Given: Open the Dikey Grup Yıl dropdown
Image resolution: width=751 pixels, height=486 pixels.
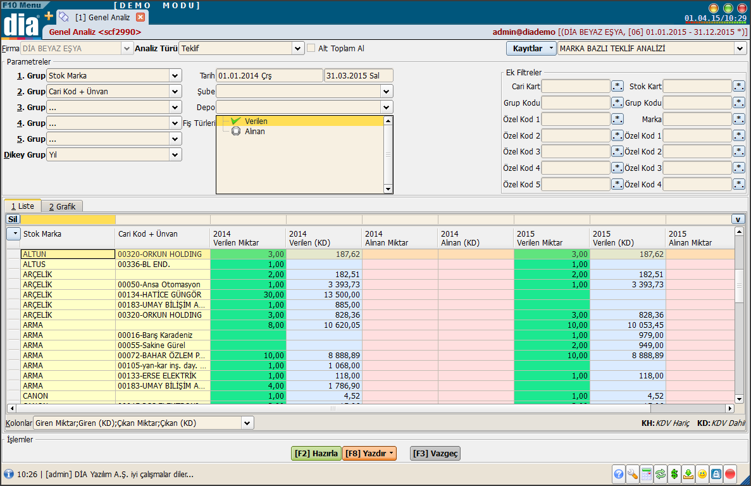Looking at the screenshot, I should [x=175, y=154].
